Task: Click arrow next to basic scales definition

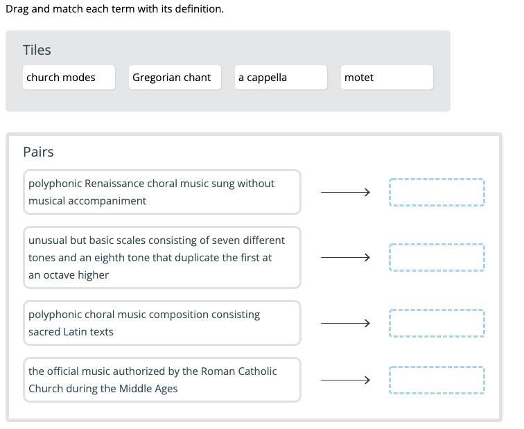Action: click(345, 258)
